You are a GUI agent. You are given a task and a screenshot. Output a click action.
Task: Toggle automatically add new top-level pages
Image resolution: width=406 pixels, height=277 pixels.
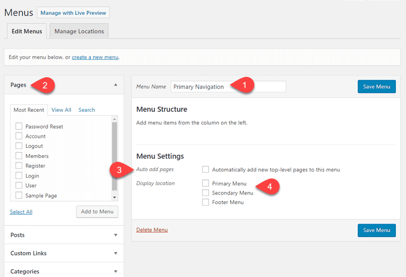[206, 169]
